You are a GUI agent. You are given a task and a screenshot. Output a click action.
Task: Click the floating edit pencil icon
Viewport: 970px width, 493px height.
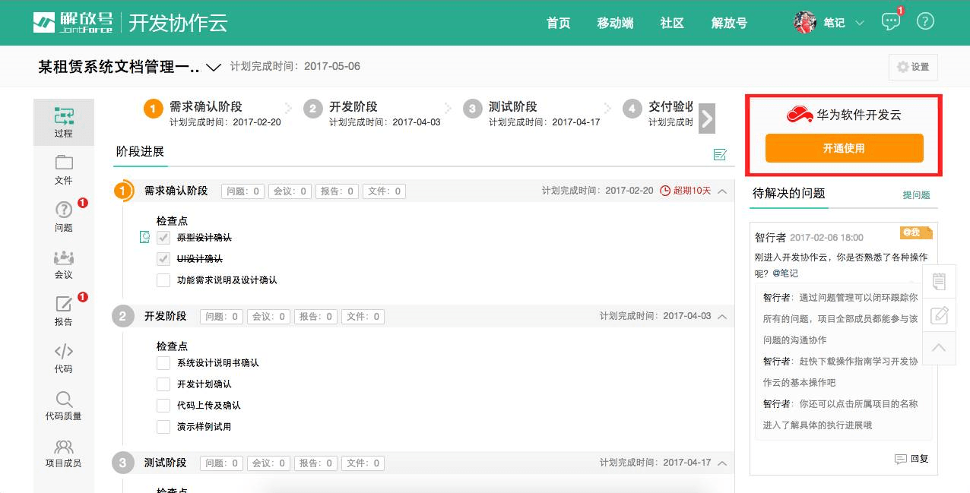pos(939,314)
